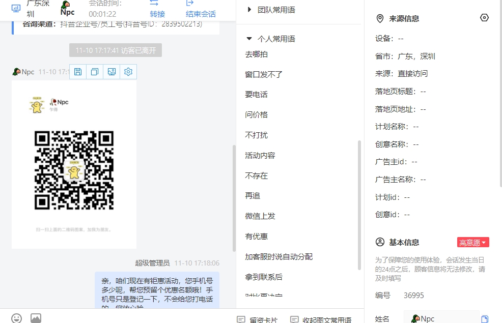The image size is (502, 323).
Task: Click the 访客已离开 system notice
Action: click(116, 50)
